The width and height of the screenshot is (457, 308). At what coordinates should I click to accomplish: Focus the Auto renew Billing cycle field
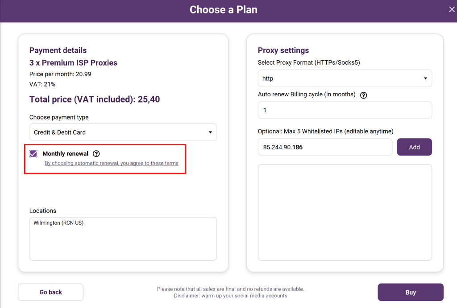point(345,110)
